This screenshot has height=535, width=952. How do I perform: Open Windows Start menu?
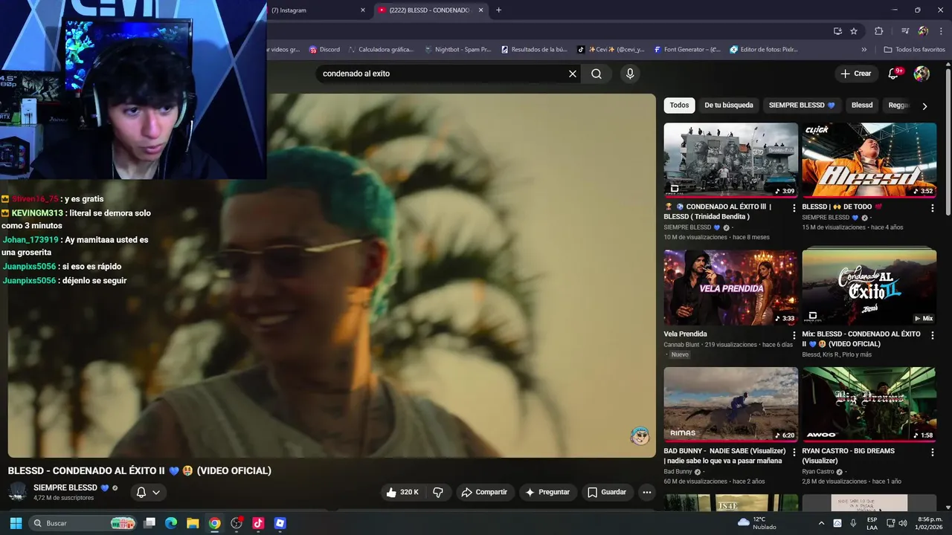pos(16,523)
